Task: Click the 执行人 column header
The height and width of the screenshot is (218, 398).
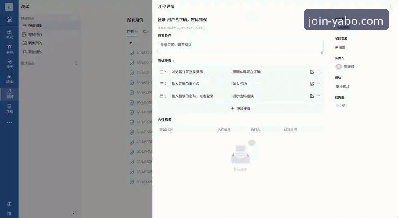Action: tap(255, 129)
